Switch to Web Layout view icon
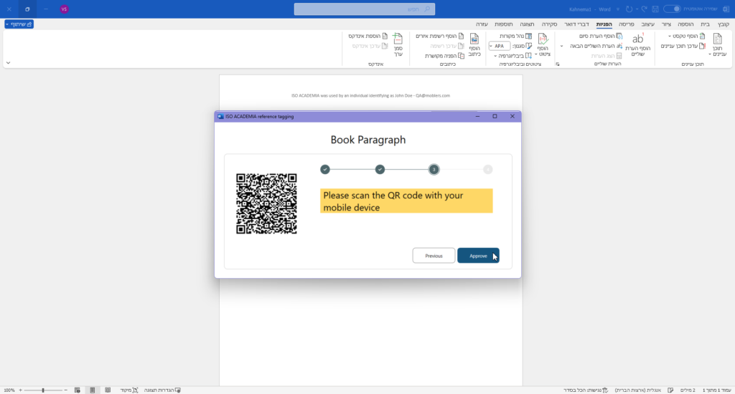The width and height of the screenshot is (735, 394). pyautogui.click(x=78, y=390)
